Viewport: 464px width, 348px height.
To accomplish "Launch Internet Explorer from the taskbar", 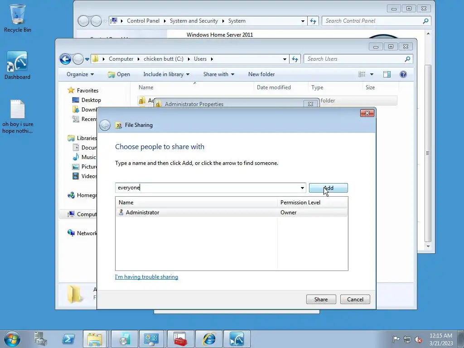I will (x=208, y=339).
